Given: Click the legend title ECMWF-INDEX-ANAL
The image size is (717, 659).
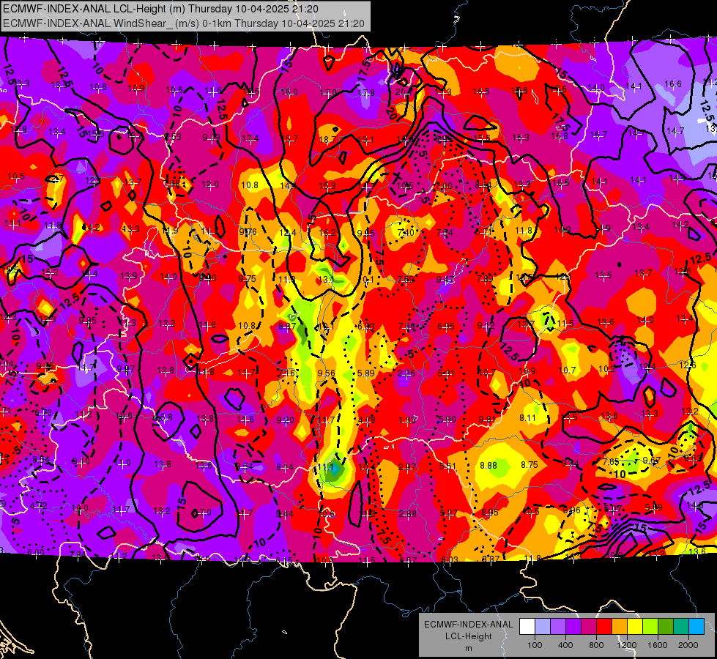Looking at the screenshot, I should click(x=468, y=625).
